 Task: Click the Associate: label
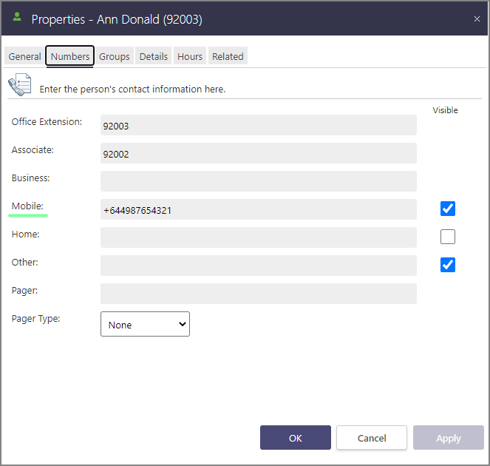pyautogui.click(x=33, y=150)
